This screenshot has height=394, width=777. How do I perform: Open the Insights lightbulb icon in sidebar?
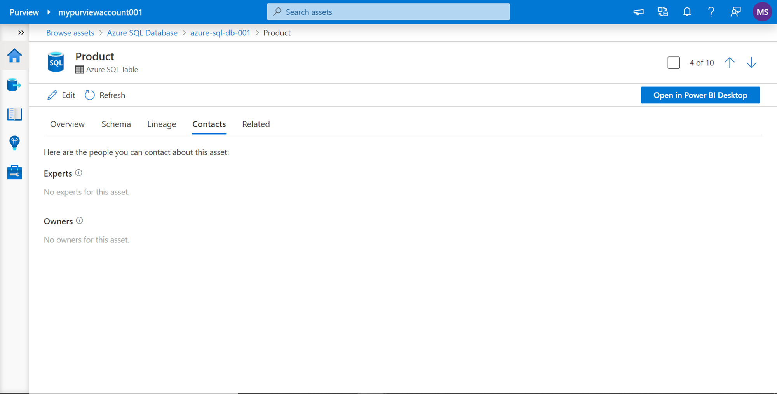(14, 143)
